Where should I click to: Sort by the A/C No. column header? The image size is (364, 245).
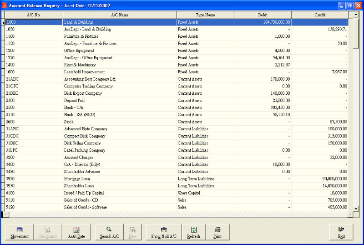coord(34,15)
